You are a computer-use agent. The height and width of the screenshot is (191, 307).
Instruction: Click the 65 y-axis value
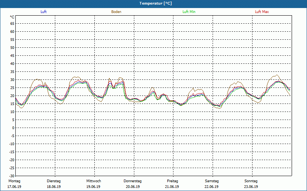(12, 24)
